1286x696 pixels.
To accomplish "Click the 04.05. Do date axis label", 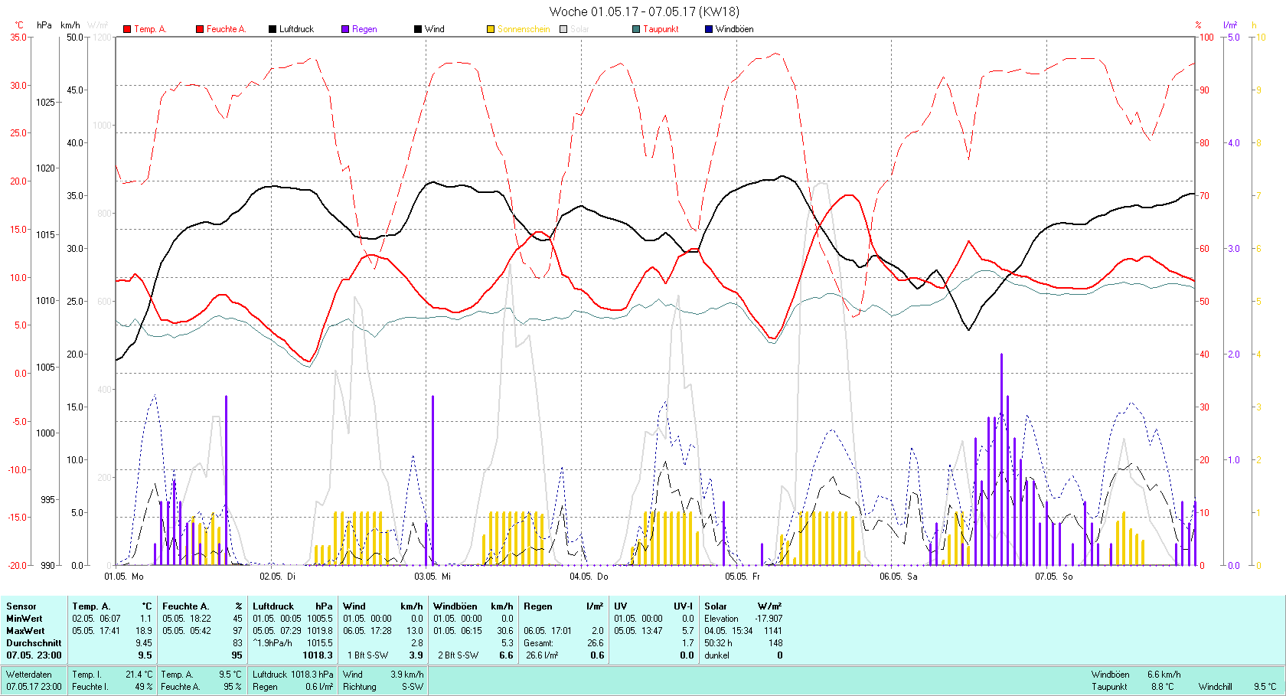I will [x=589, y=577].
